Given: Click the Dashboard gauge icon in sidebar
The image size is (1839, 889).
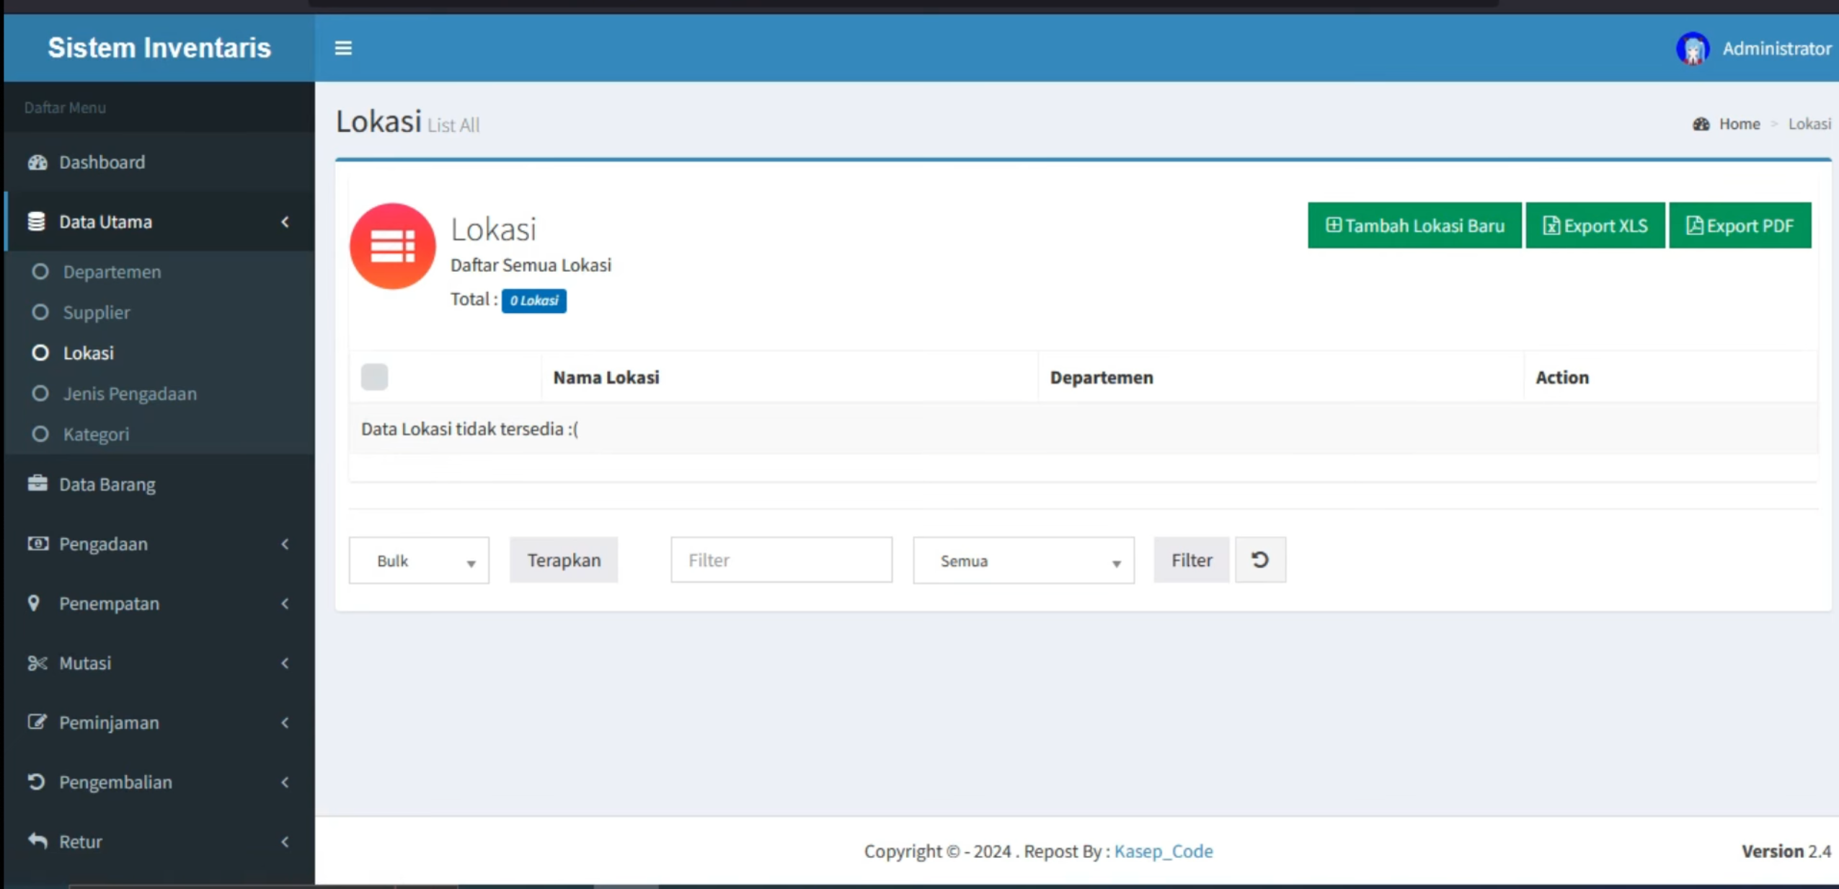Looking at the screenshot, I should point(37,162).
